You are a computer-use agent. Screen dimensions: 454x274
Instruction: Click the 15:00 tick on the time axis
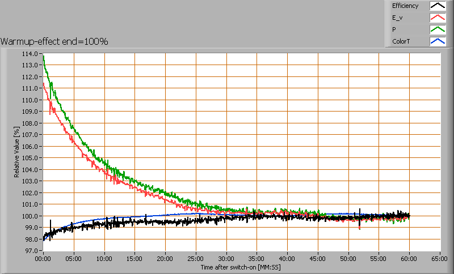point(135,258)
